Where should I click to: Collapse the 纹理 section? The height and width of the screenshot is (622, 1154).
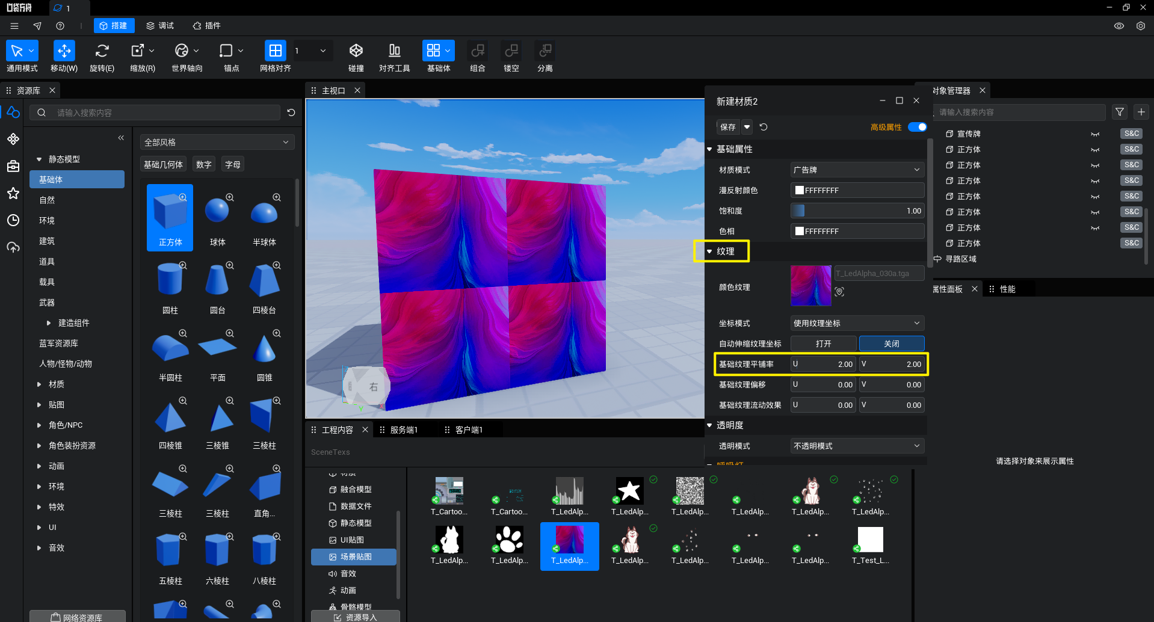pos(710,251)
